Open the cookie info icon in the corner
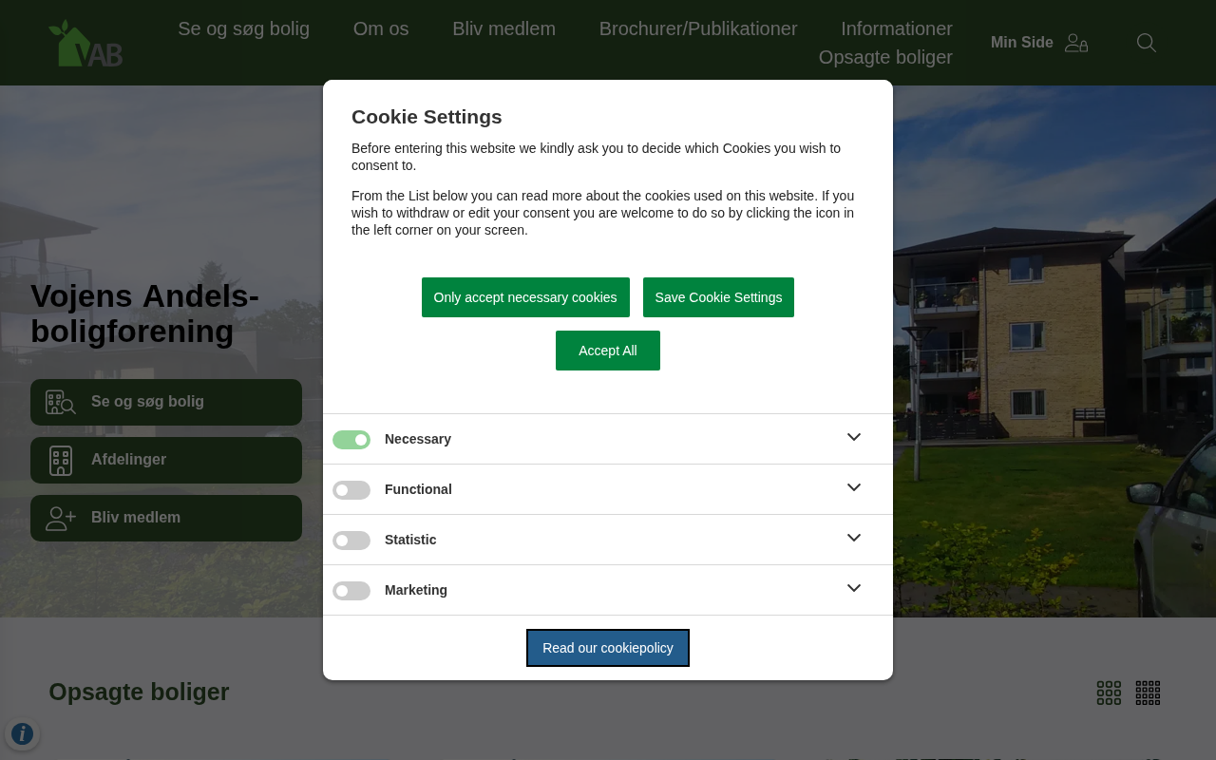The image size is (1216, 760). [x=22, y=733]
